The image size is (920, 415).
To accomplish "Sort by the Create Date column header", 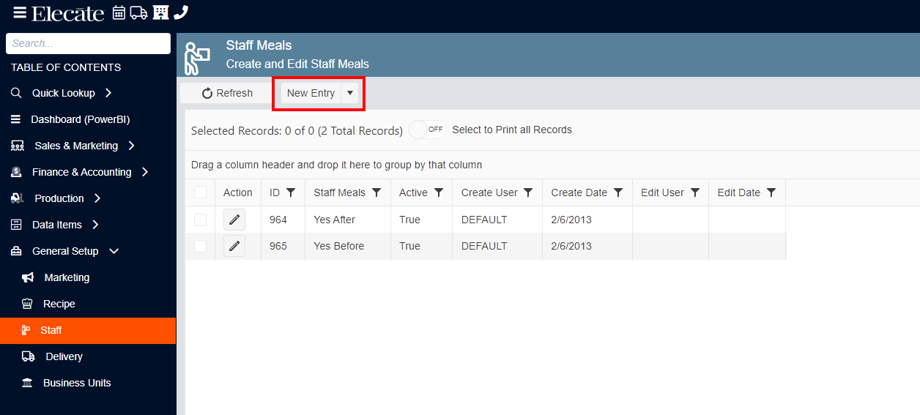I will (x=579, y=192).
